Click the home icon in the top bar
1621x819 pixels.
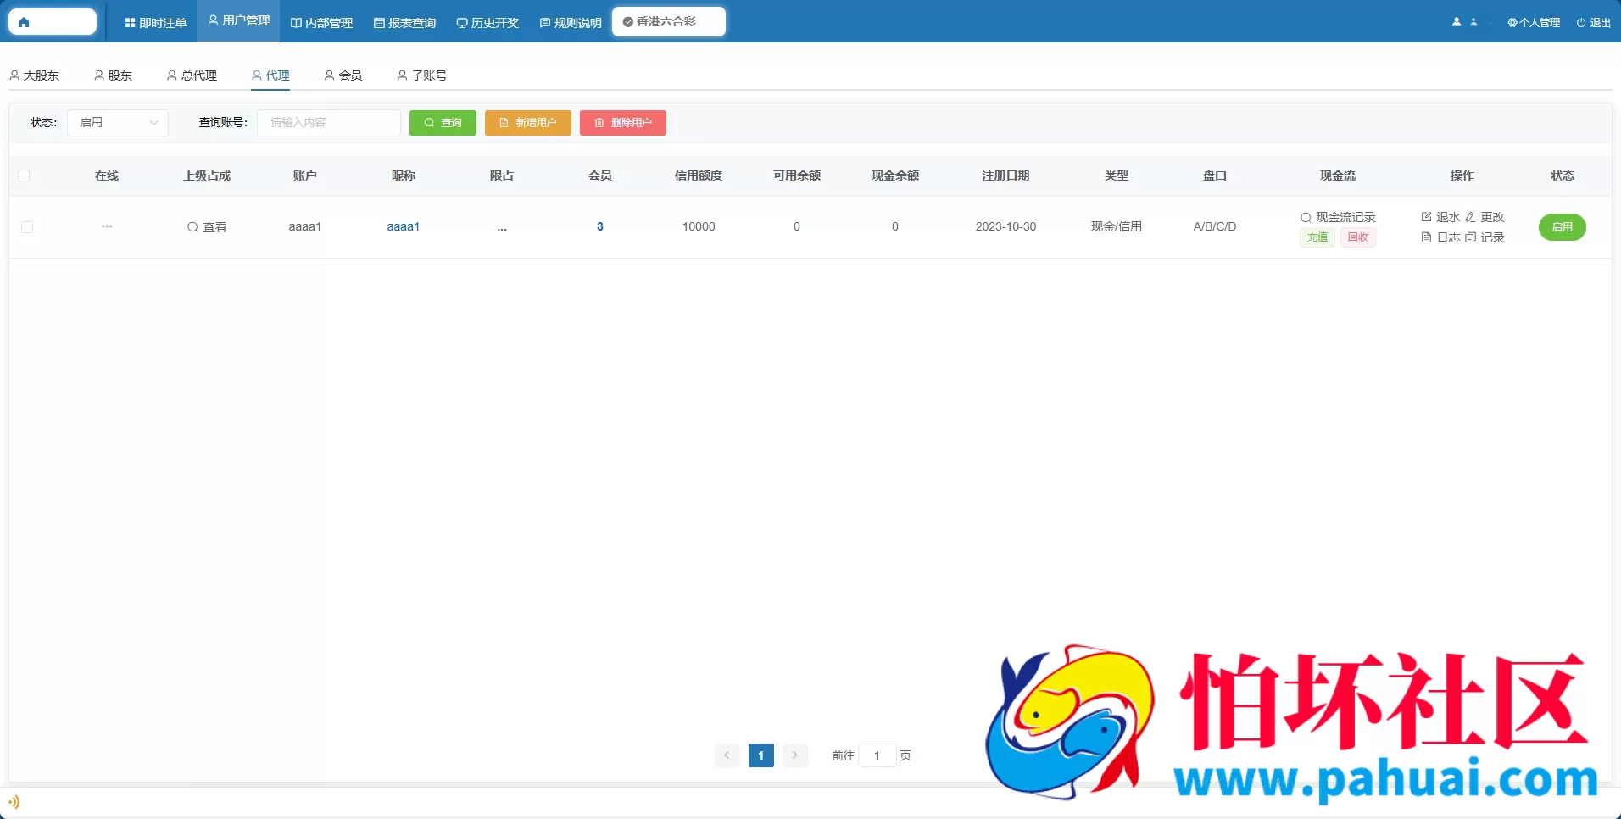[24, 22]
